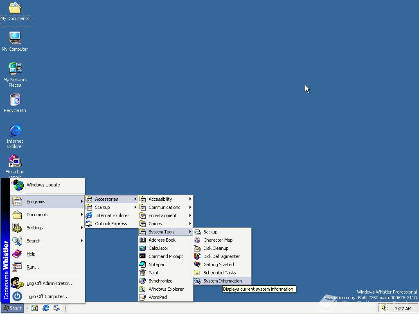Open Internet Explorer in Programs menu
Image resolution: width=419 pixels, height=314 pixels.
(111, 215)
